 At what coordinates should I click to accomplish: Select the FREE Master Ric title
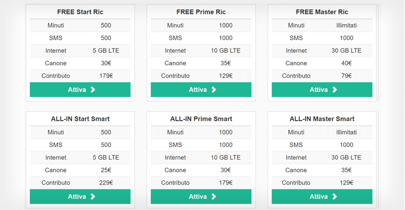tap(322, 12)
